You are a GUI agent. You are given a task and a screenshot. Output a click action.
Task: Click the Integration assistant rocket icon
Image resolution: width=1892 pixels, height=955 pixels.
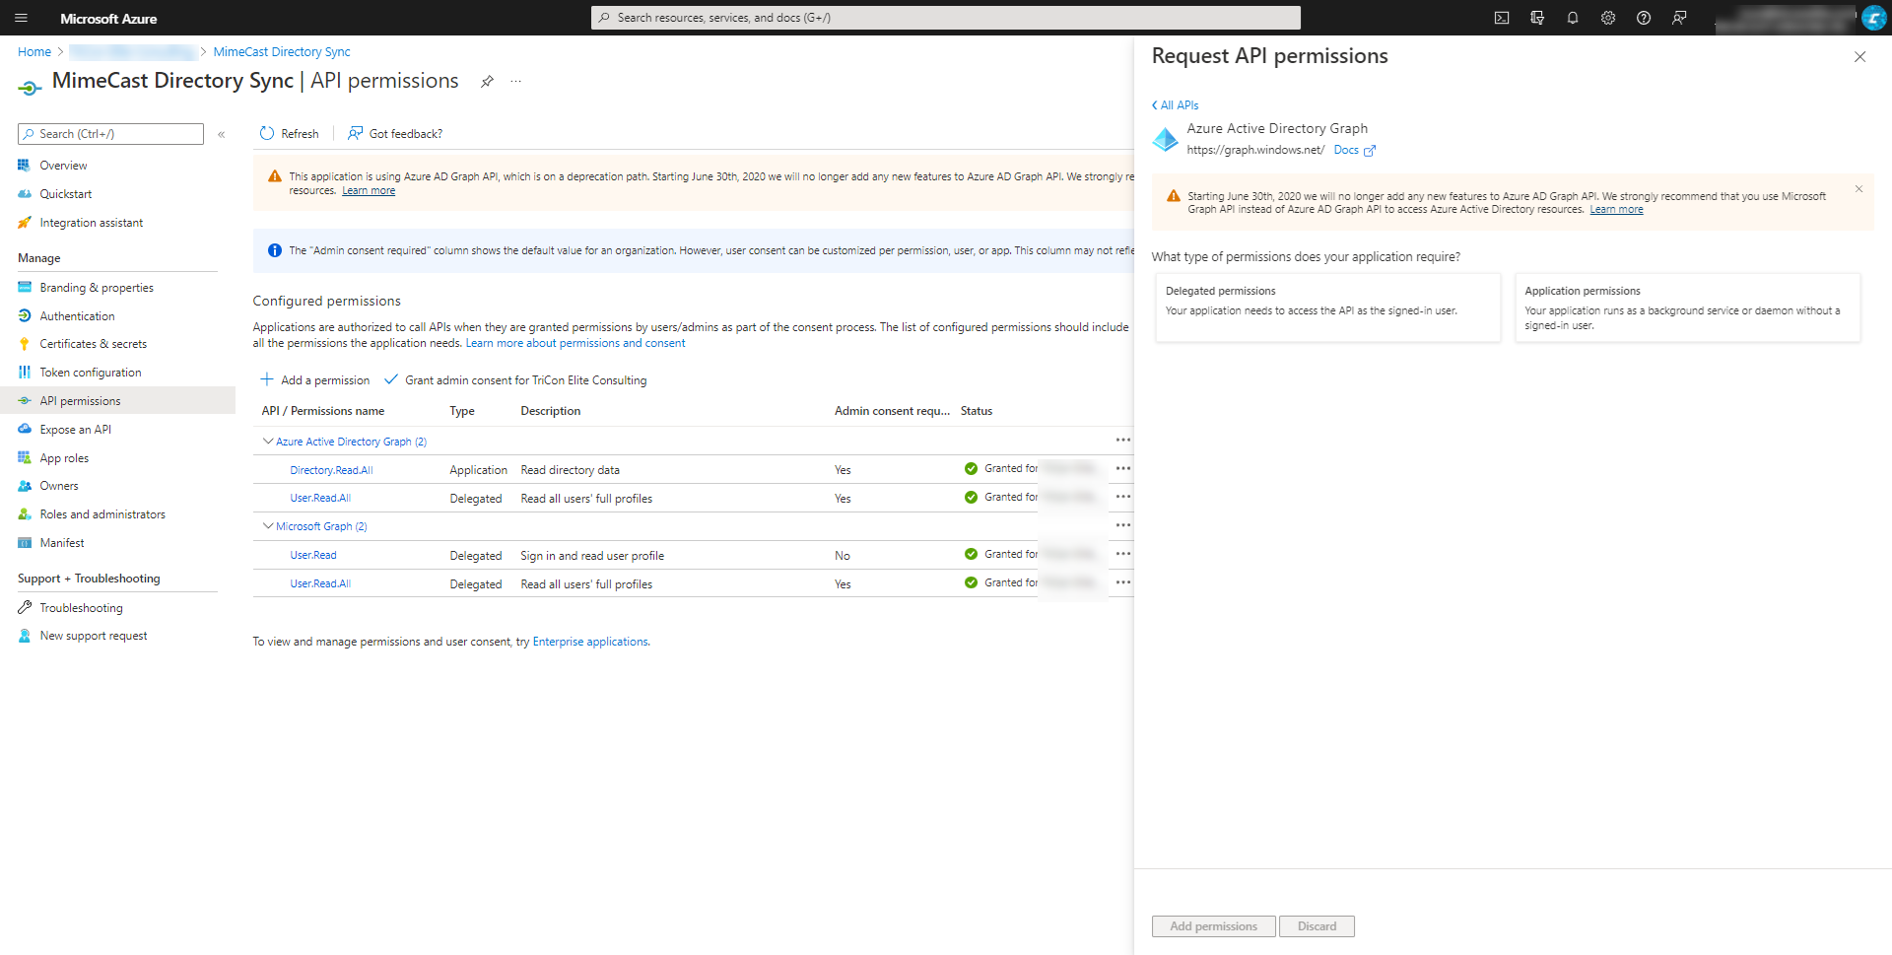tap(25, 223)
